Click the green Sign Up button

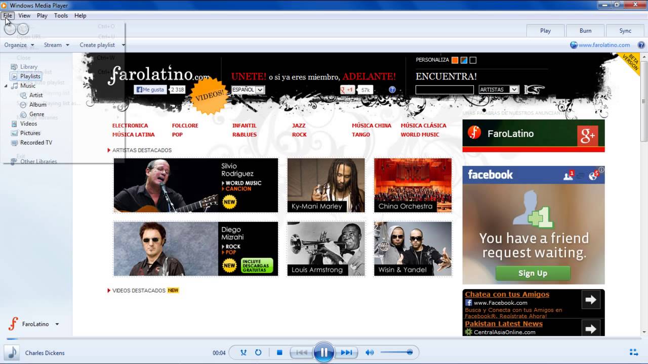tap(533, 273)
